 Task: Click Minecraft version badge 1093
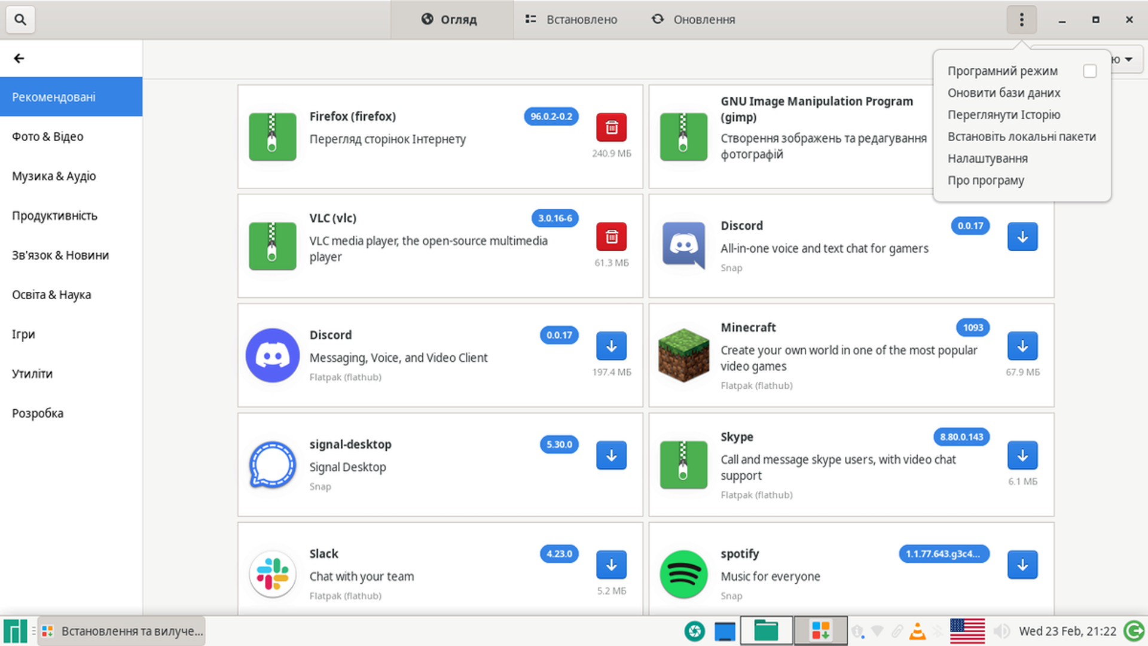click(973, 328)
